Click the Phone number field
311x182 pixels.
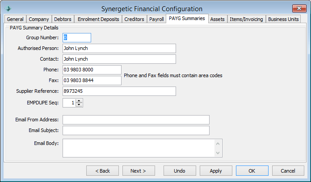click(x=92, y=70)
